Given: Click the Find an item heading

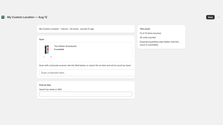Looking at the screenshot, I should [x=45, y=85].
